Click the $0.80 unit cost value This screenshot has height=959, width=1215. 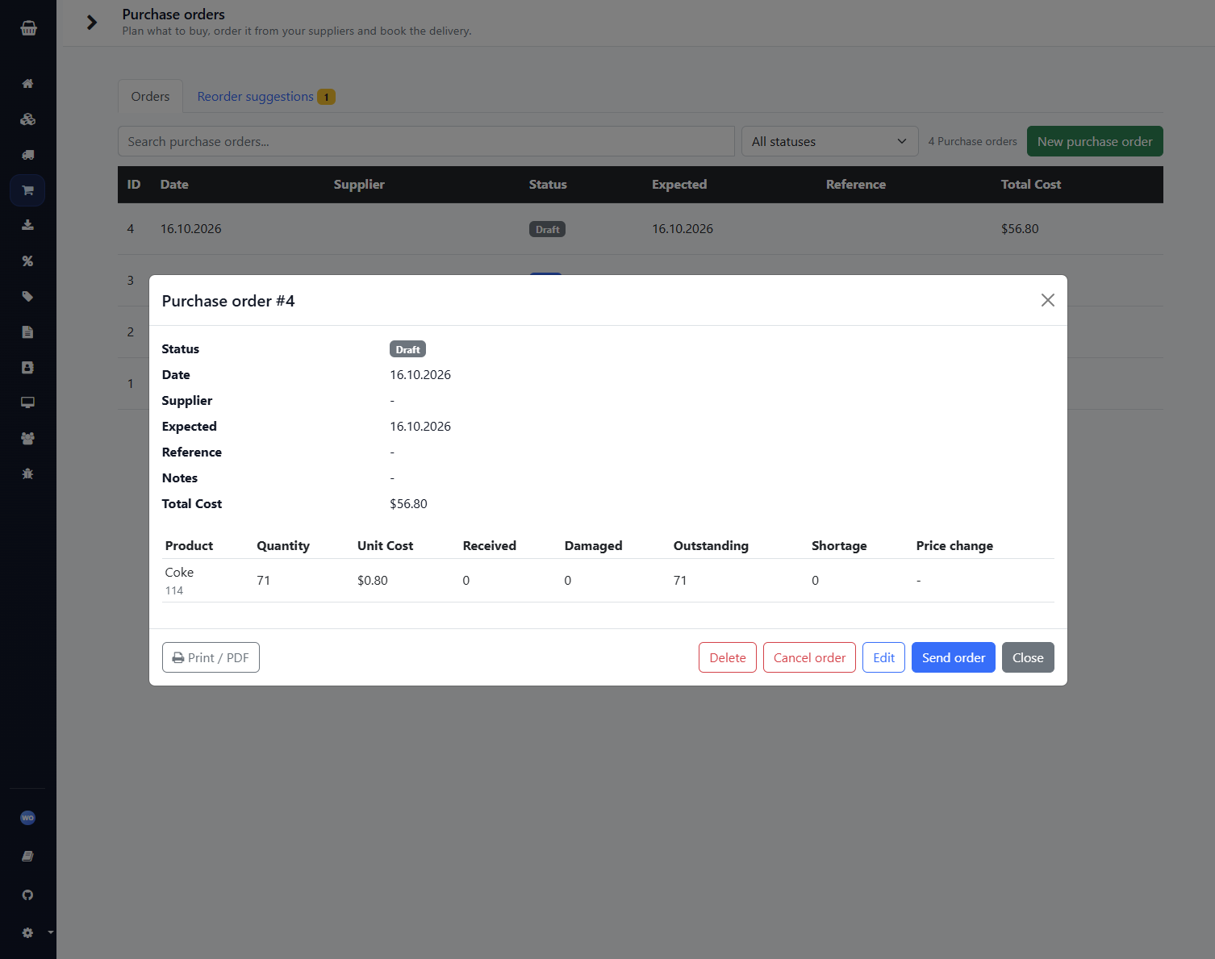tap(373, 580)
